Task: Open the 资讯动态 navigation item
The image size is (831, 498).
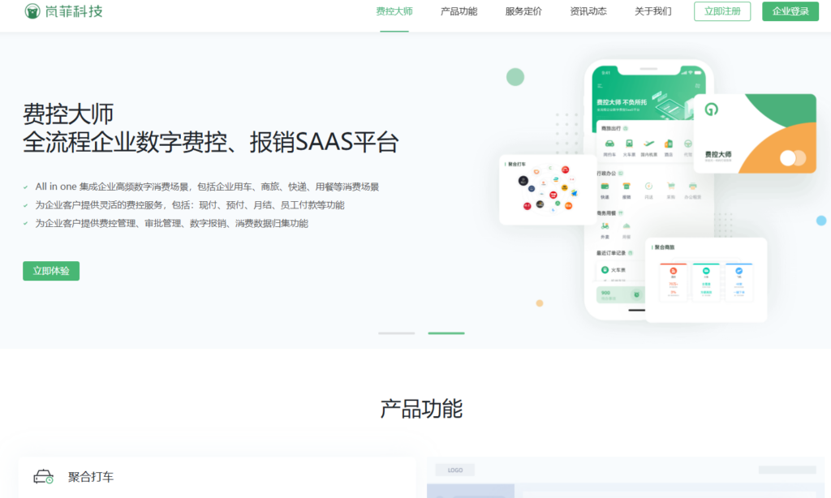Action: point(588,12)
